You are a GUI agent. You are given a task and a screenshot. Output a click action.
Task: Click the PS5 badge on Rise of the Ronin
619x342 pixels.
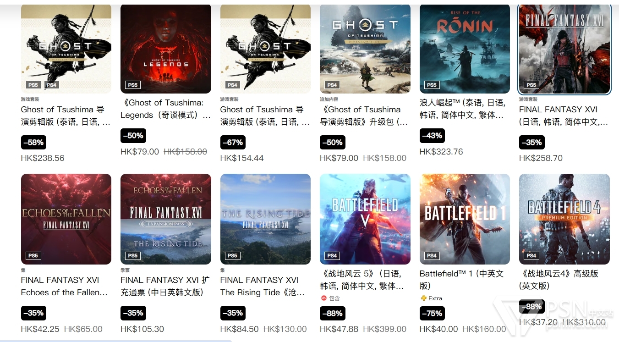pos(432,85)
